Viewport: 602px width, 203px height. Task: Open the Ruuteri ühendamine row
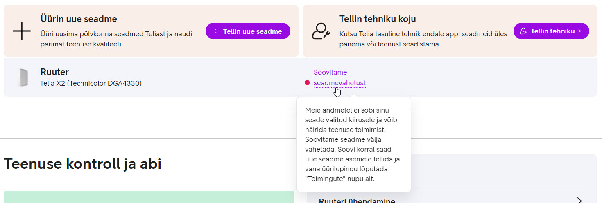tap(356, 201)
